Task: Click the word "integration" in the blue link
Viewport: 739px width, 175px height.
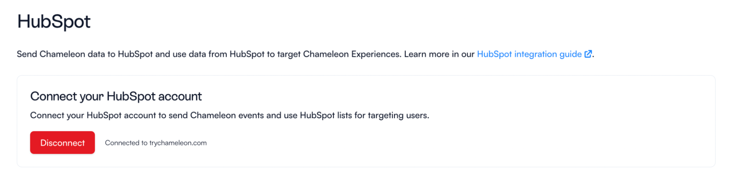Action: [535, 55]
